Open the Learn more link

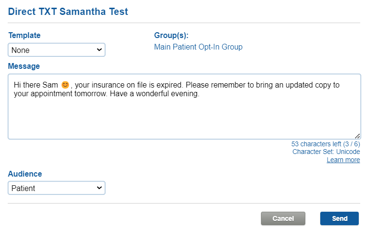point(343,160)
